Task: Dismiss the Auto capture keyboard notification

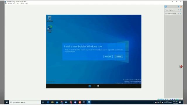Action: (x=181, y=14)
